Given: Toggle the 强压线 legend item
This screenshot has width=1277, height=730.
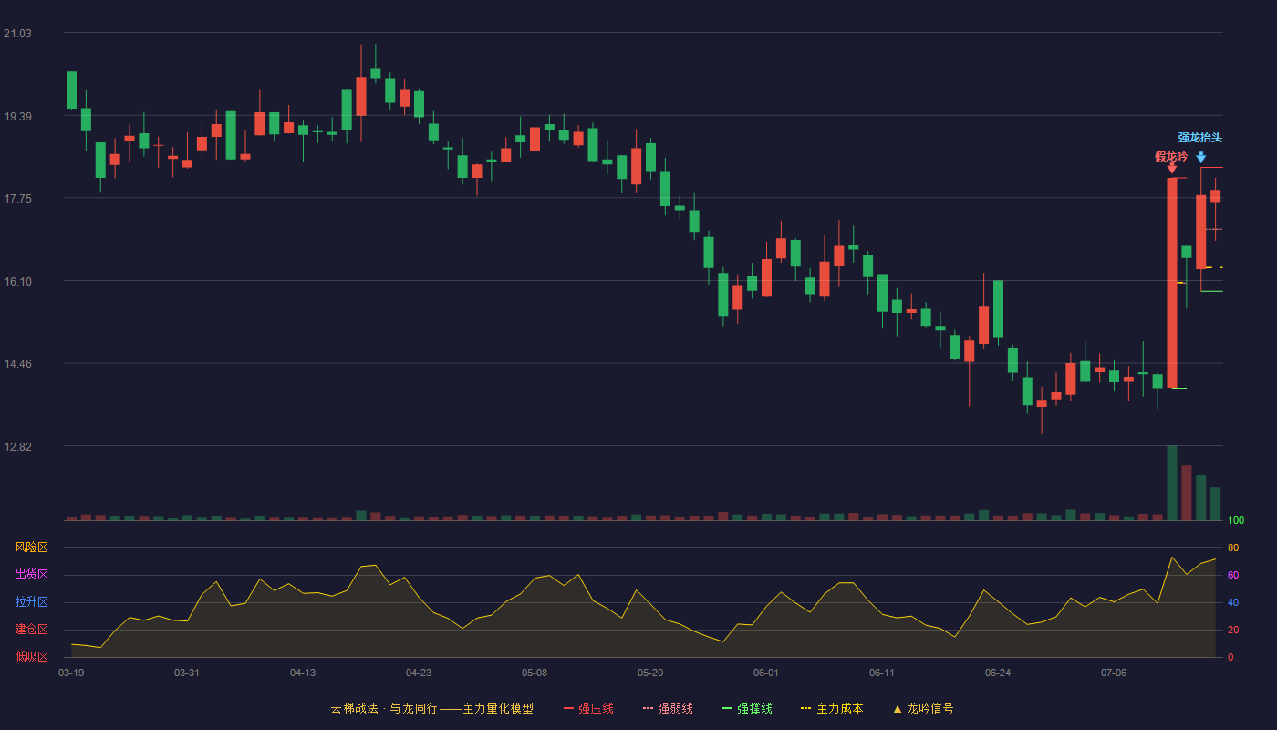Looking at the screenshot, I should (588, 708).
